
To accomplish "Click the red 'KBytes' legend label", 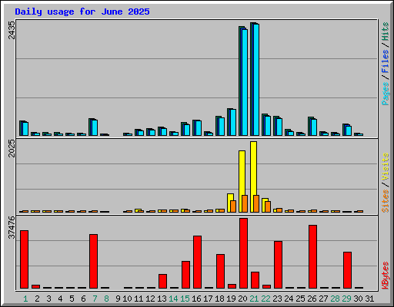I will tap(386, 276).
